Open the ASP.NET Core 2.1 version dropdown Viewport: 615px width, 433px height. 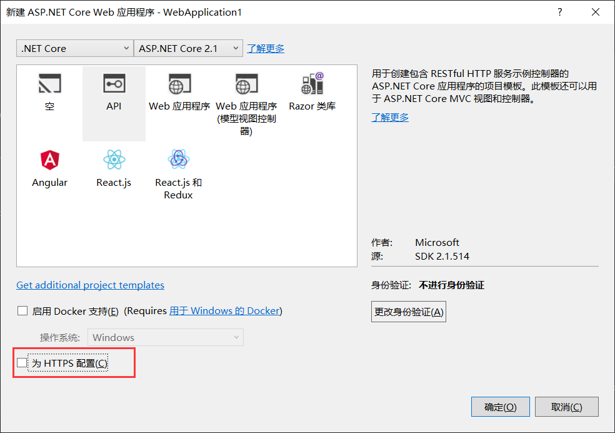pyautogui.click(x=188, y=48)
